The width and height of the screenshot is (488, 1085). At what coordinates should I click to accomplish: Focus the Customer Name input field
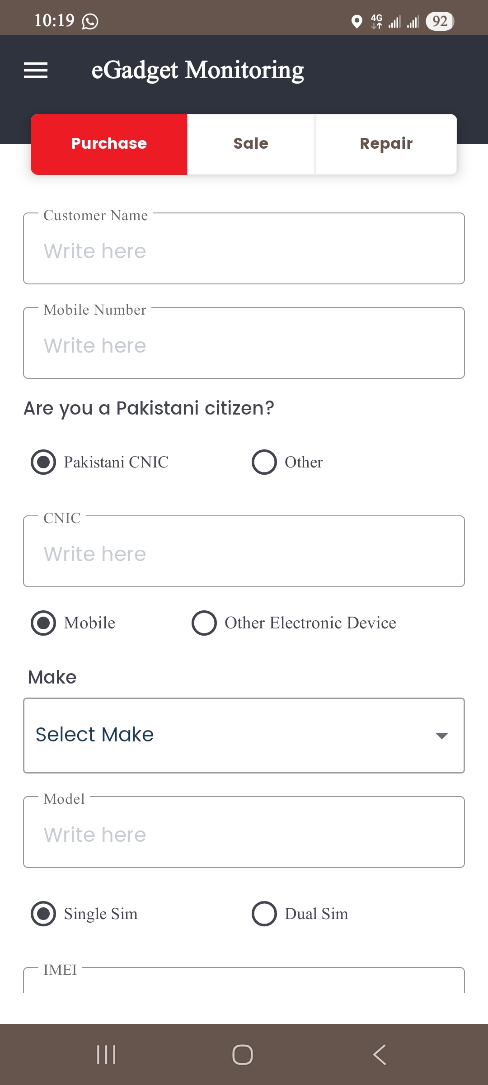[x=244, y=249]
